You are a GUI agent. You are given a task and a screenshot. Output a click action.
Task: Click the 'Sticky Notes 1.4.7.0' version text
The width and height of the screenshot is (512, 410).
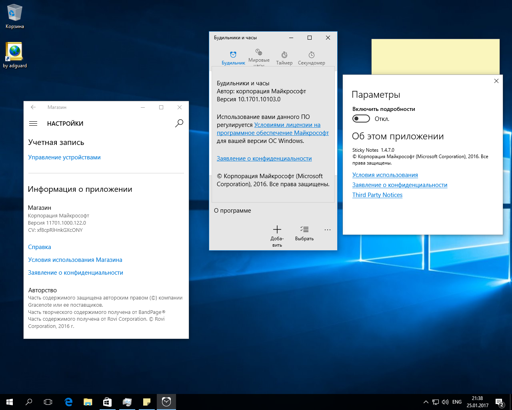[373, 150]
